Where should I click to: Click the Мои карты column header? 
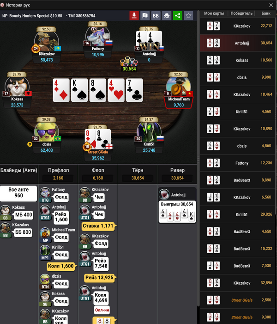[214, 13]
